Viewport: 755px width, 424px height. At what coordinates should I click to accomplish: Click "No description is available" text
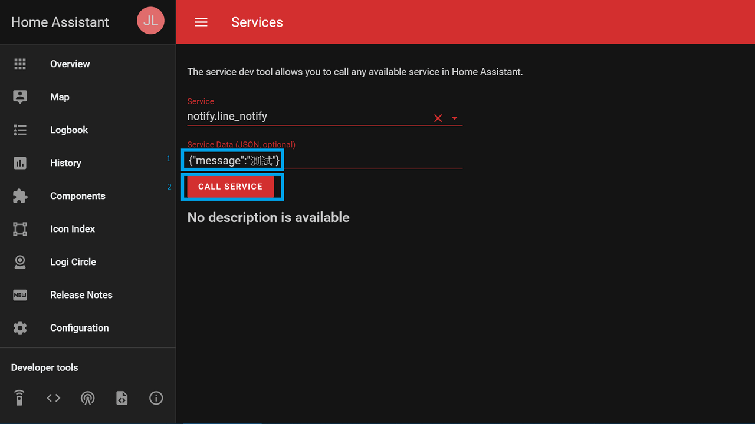coord(268,218)
